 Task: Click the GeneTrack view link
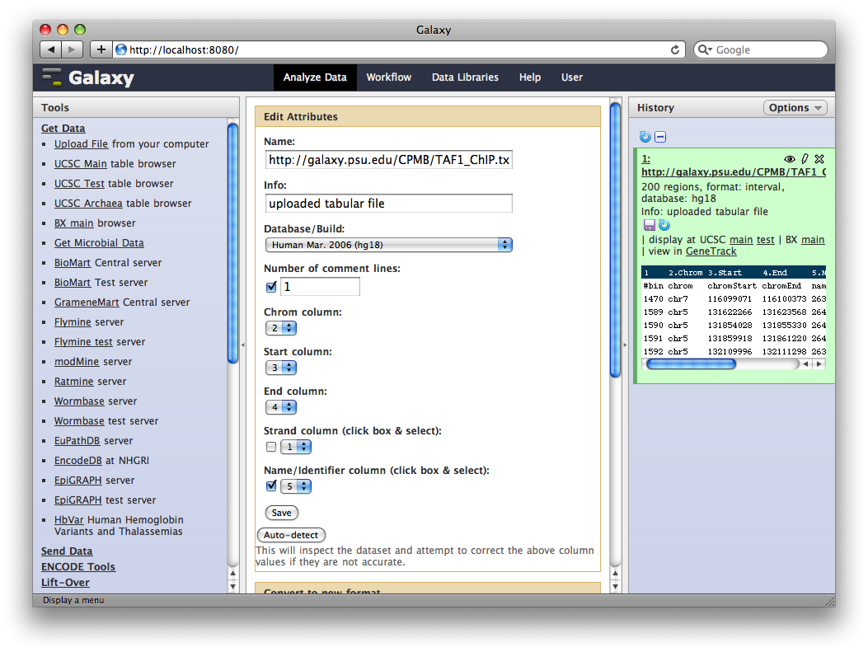711,251
